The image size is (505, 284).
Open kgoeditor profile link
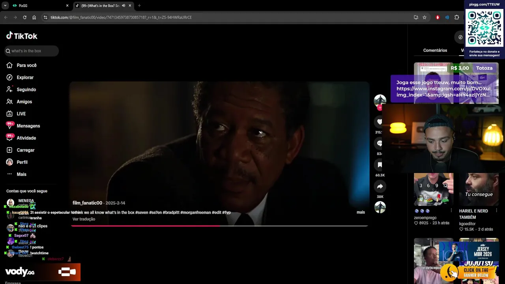click(x=468, y=224)
